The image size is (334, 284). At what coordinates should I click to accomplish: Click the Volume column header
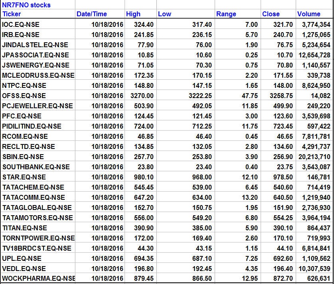click(309, 14)
